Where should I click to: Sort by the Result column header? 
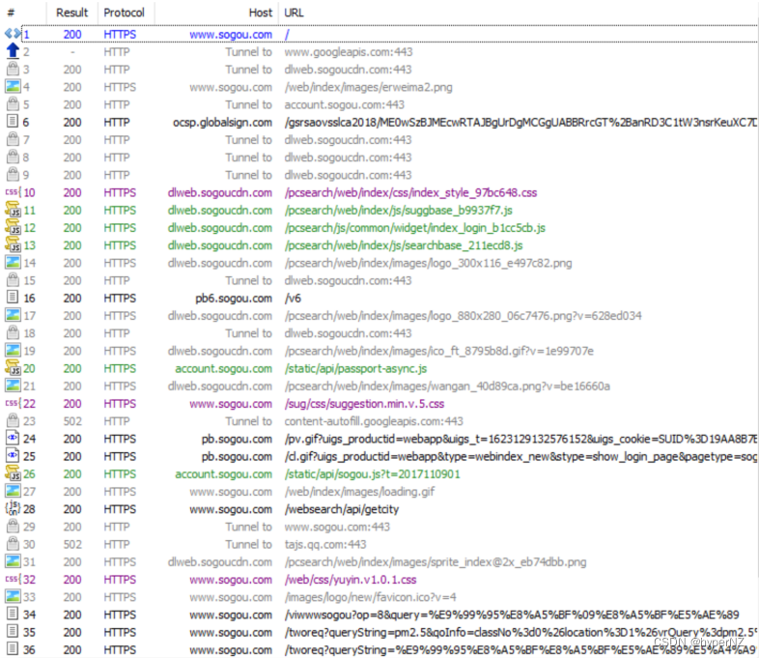(71, 13)
